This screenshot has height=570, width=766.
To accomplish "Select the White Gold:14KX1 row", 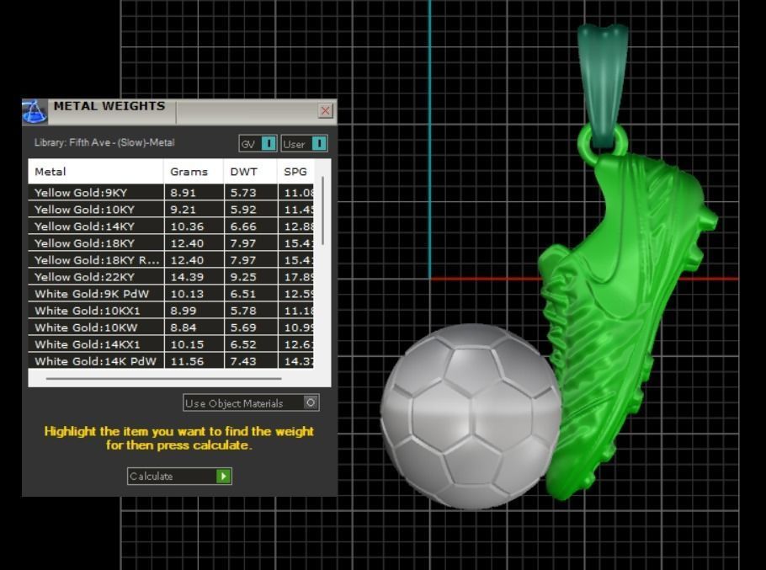I will (171, 344).
